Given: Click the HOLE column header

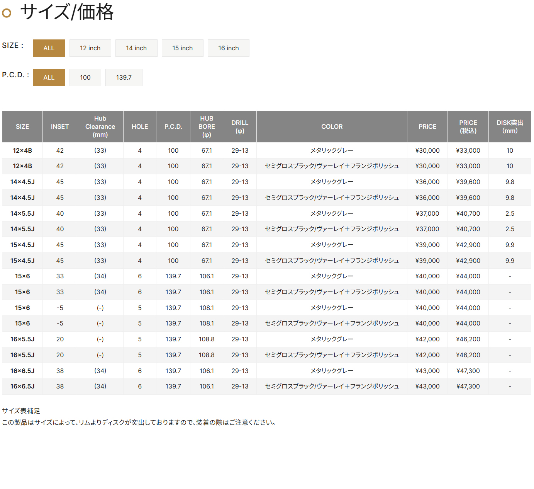Looking at the screenshot, I should click(140, 127).
